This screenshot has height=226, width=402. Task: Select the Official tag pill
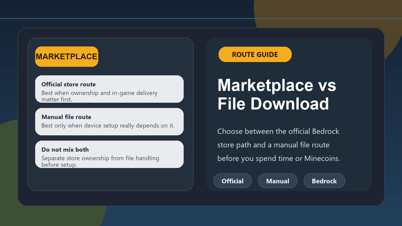[x=233, y=181]
